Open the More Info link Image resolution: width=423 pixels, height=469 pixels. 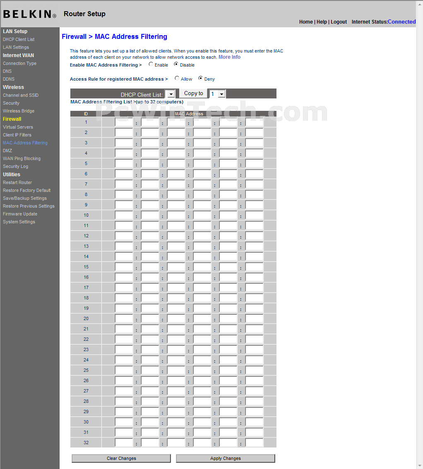point(229,57)
